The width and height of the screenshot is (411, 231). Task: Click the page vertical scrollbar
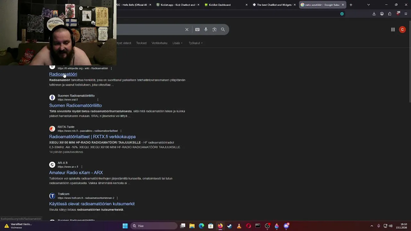coord(409,61)
